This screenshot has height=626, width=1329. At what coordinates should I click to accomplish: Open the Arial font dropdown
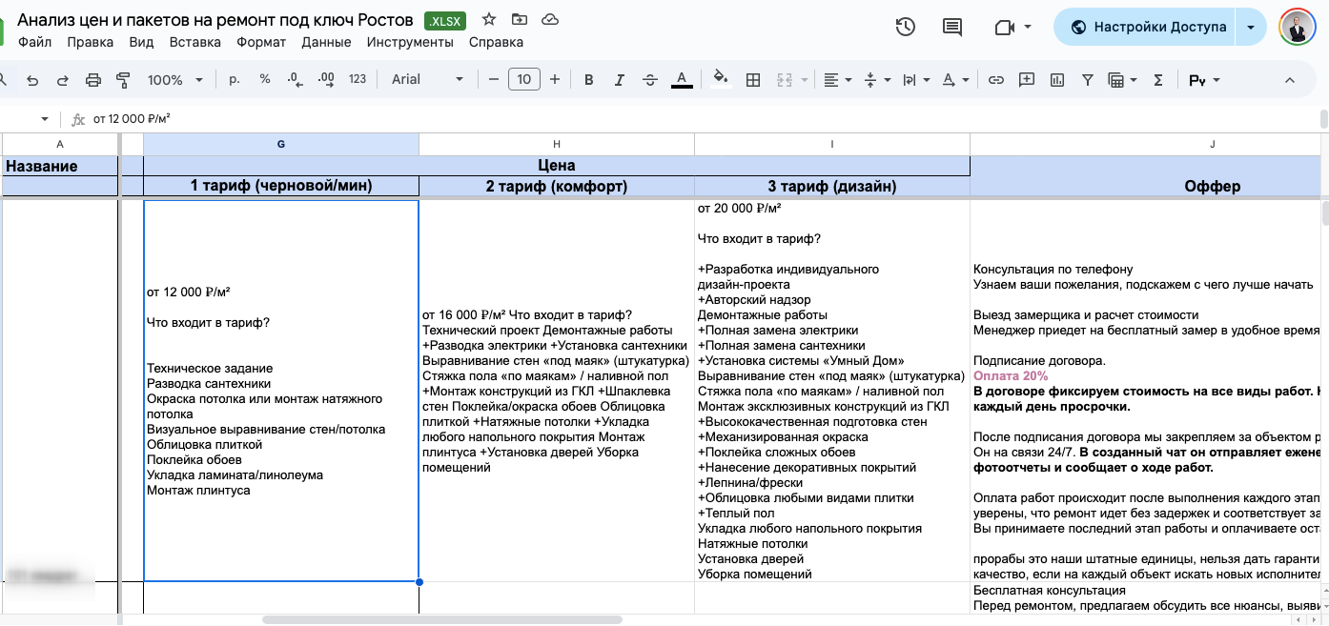click(428, 80)
